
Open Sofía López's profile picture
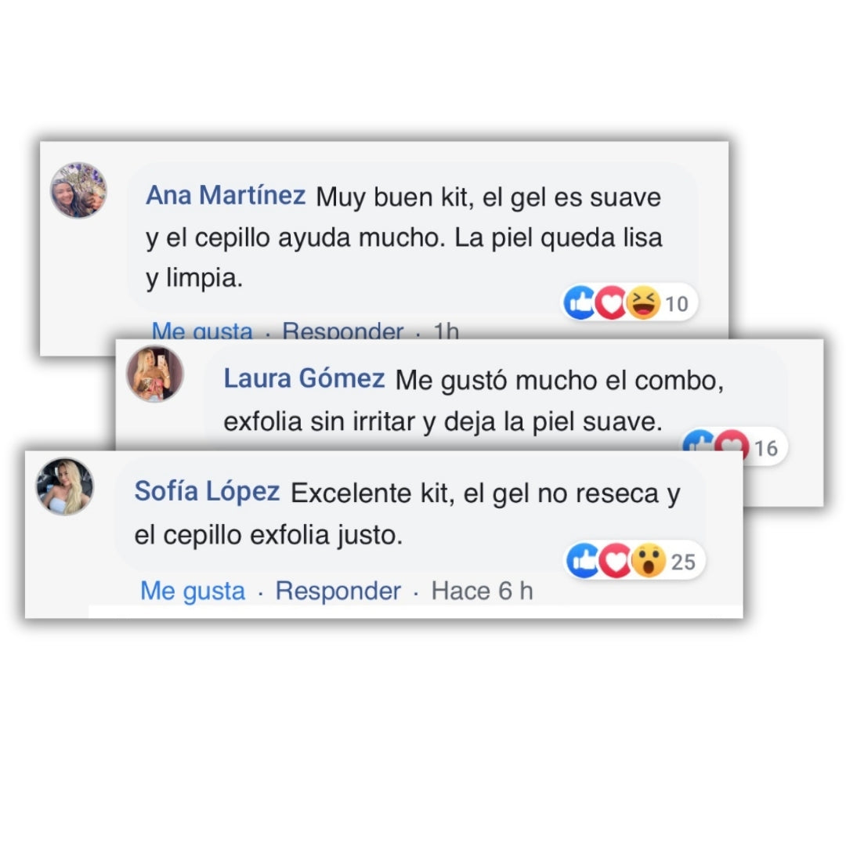click(65, 486)
